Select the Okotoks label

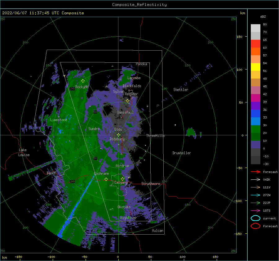124,207
